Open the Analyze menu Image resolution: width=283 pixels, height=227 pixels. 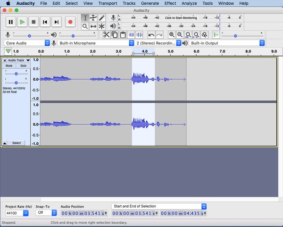[189, 3]
